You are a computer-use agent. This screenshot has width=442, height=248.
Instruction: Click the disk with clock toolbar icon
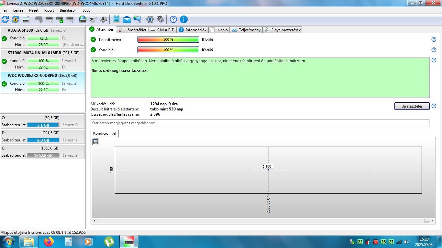tap(50, 19)
